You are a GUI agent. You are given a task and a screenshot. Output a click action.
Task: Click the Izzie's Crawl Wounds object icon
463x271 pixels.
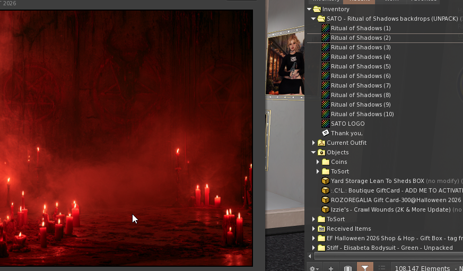[x=326, y=209]
